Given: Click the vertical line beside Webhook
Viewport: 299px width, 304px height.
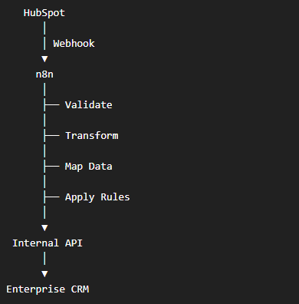Looking at the screenshot, I should coord(44,44).
